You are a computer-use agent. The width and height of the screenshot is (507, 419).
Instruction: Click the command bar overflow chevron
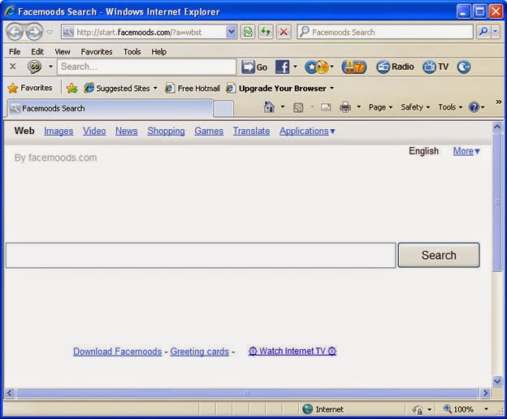pyautogui.click(x=499, y=102)
